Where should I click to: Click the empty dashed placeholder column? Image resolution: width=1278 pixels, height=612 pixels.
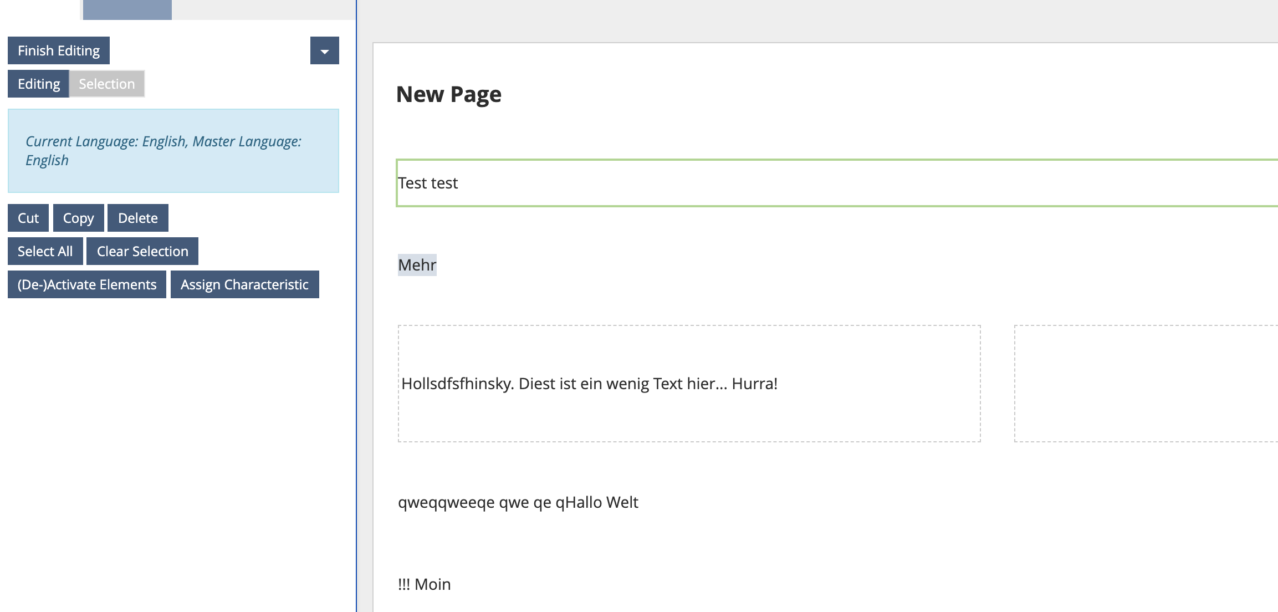point(1145,384)
